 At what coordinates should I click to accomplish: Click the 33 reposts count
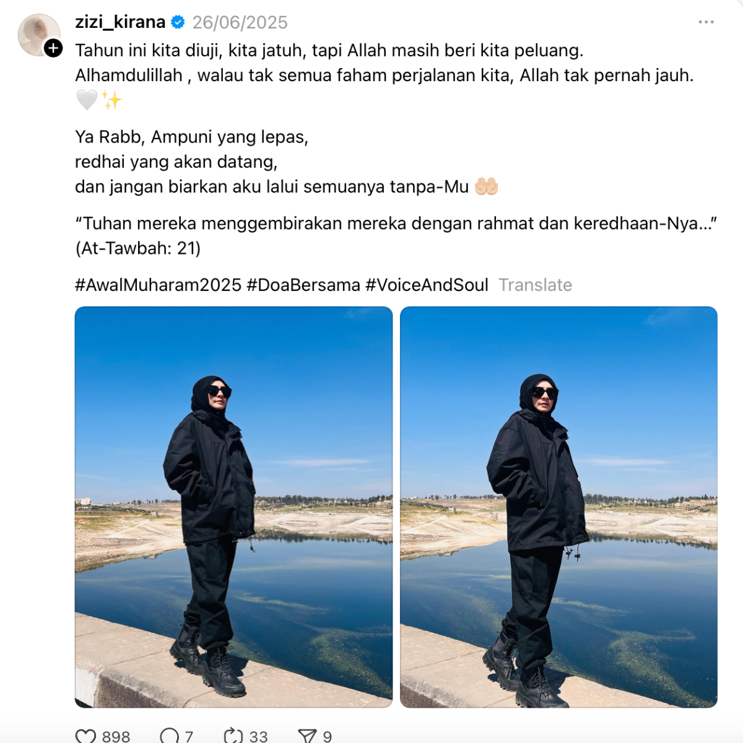coord(258,736)
